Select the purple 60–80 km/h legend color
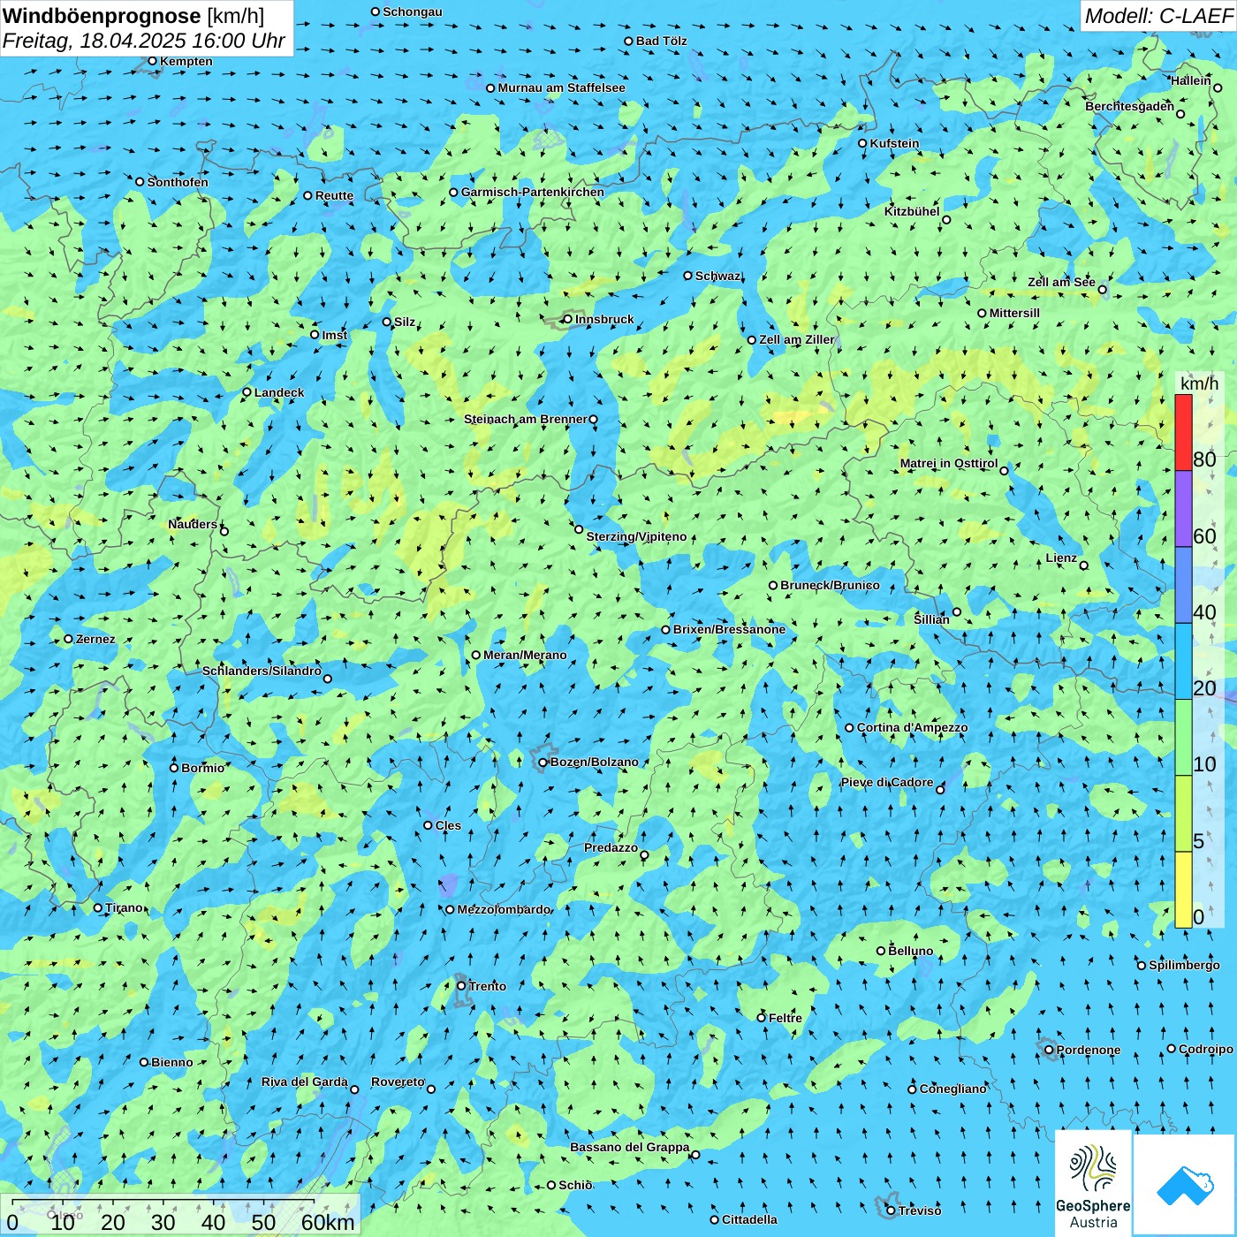1237x1237 pixels. [x=1183, y=509]
